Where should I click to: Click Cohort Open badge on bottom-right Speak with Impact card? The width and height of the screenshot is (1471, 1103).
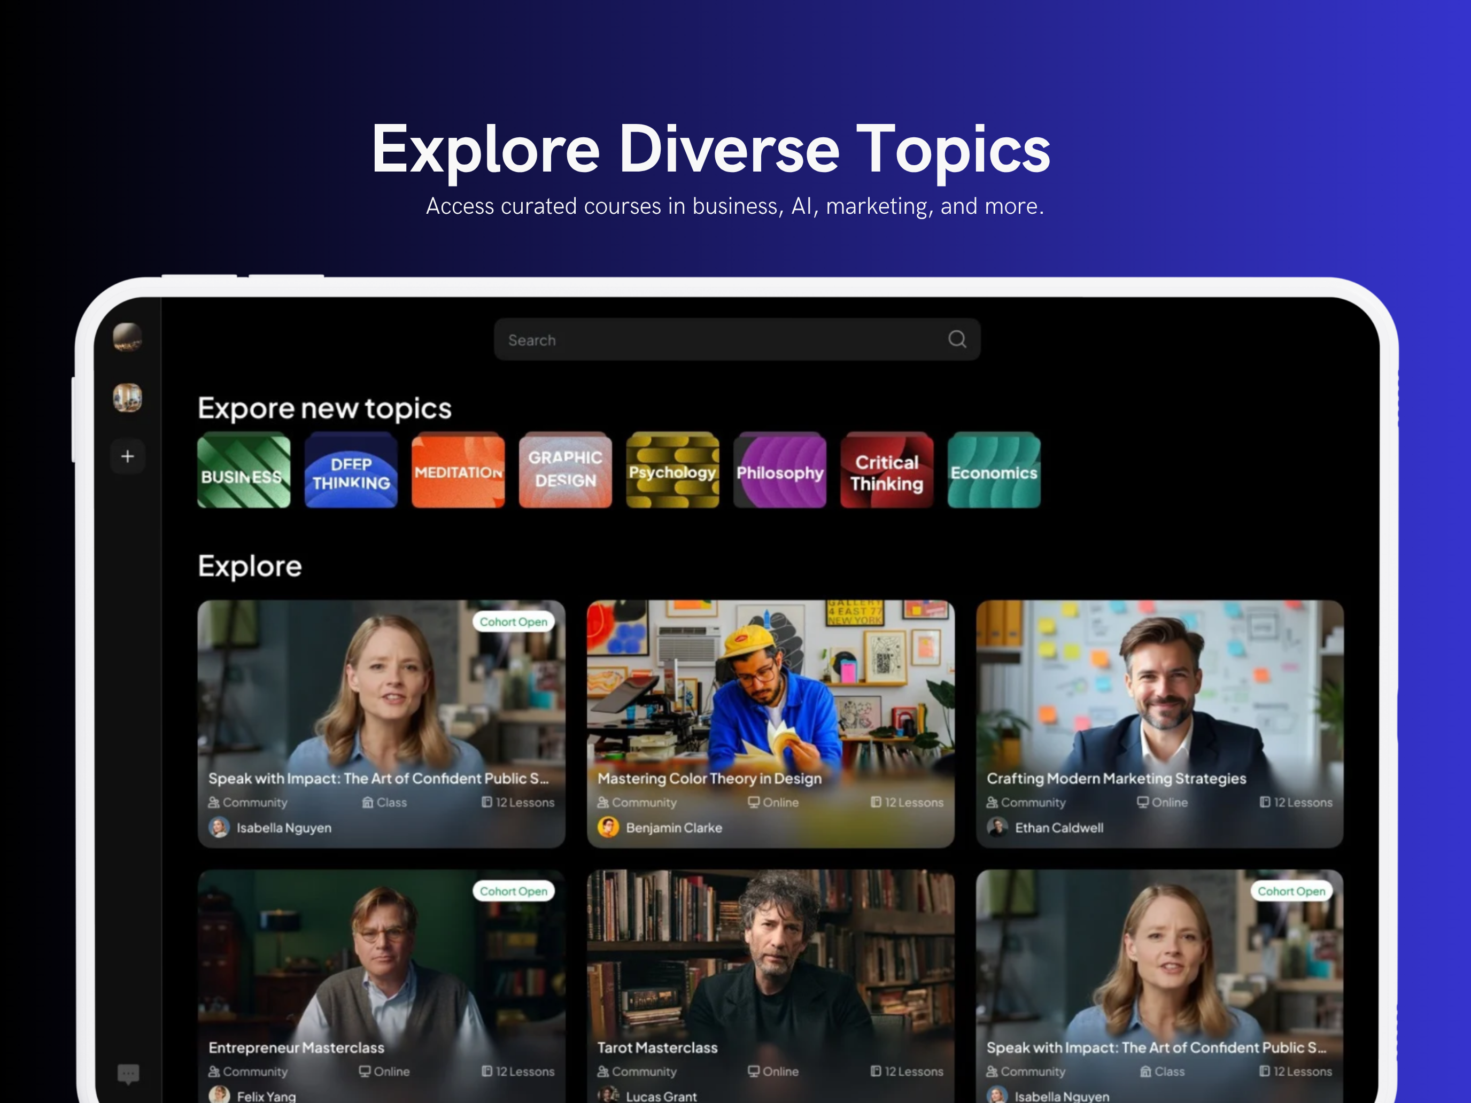pyautogui.click(x=1291, y=891)
